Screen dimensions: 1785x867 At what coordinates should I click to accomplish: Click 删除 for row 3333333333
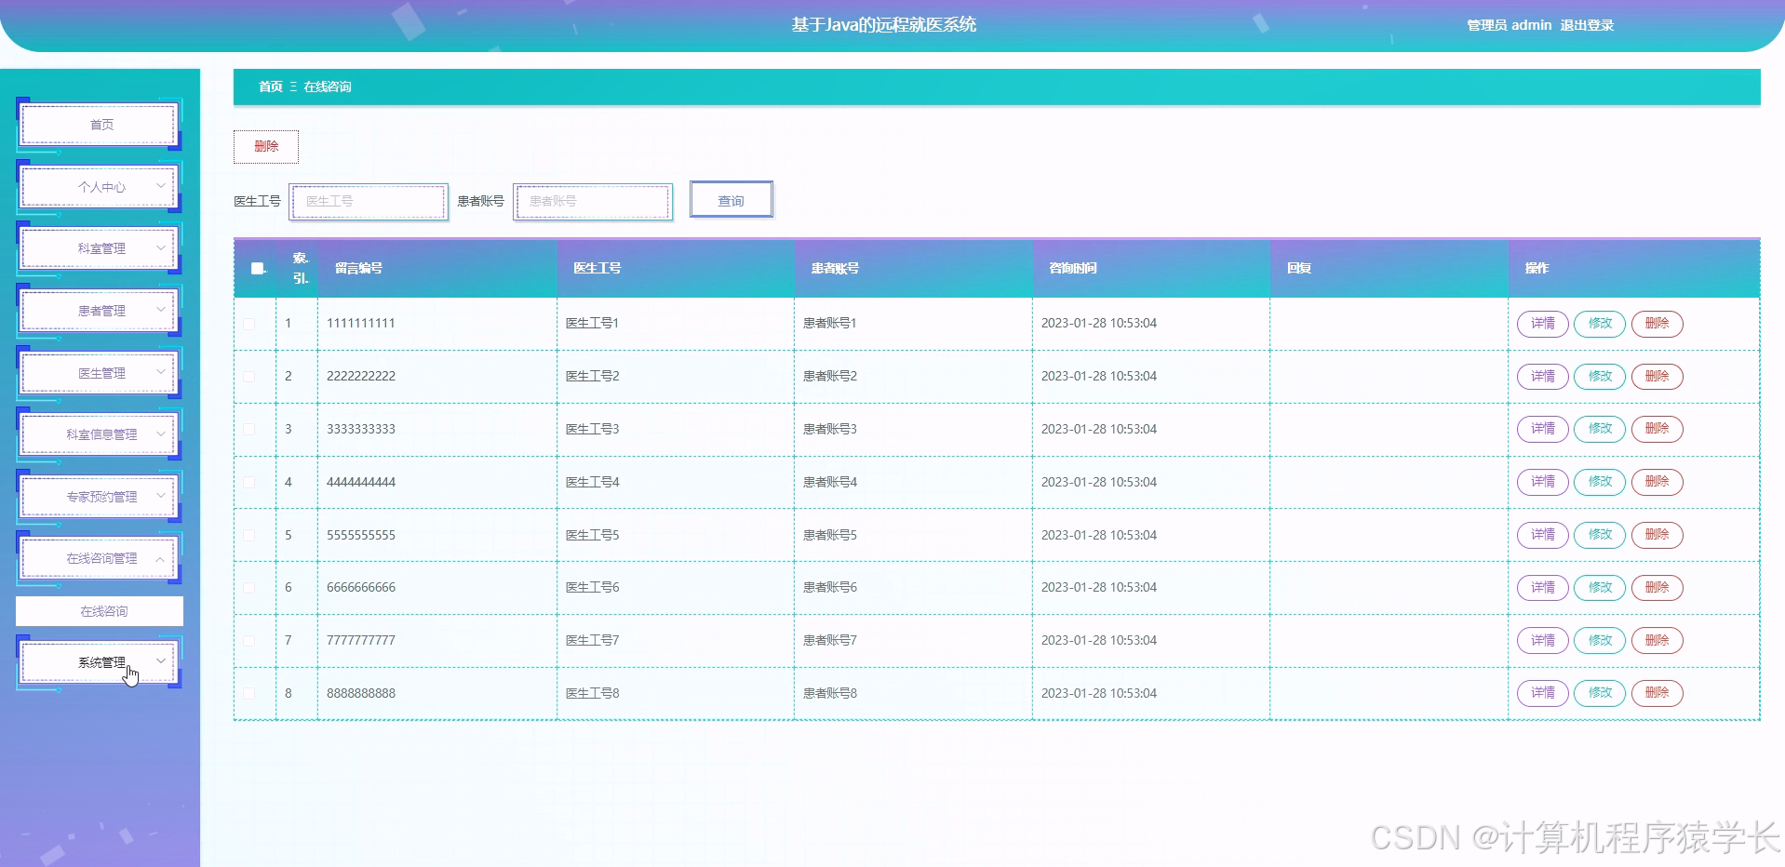pyautogui.click(x=1657, y=429)
